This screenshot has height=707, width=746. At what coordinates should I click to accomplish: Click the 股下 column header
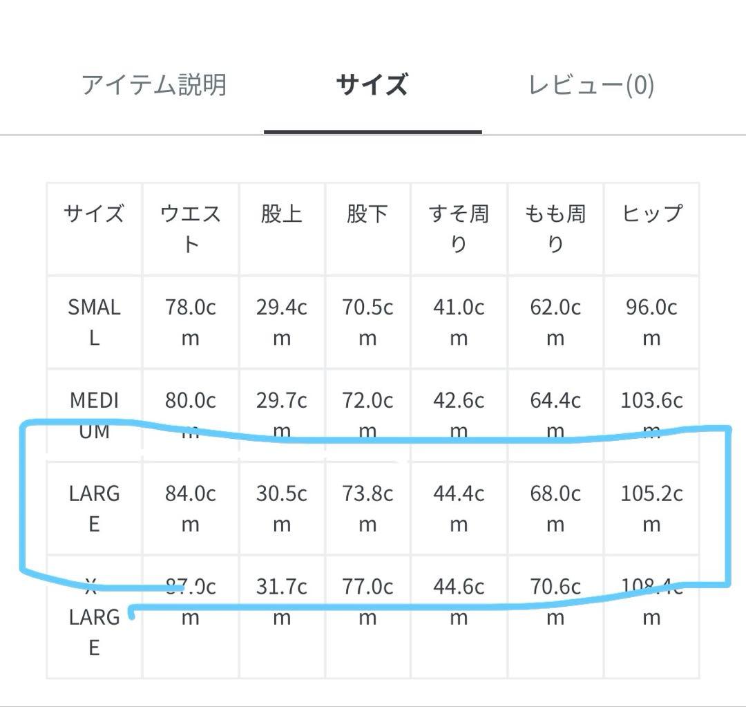pyautogui.click(x=368, y=213)
